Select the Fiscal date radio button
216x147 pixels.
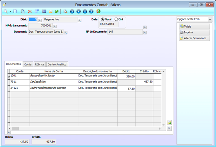click(103, 19)
